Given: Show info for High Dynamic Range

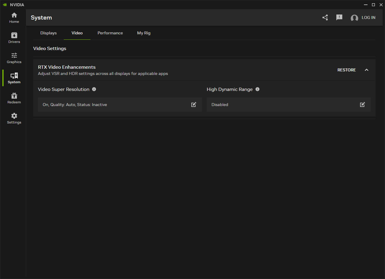Looking at the screenshot, I should 257,89.
